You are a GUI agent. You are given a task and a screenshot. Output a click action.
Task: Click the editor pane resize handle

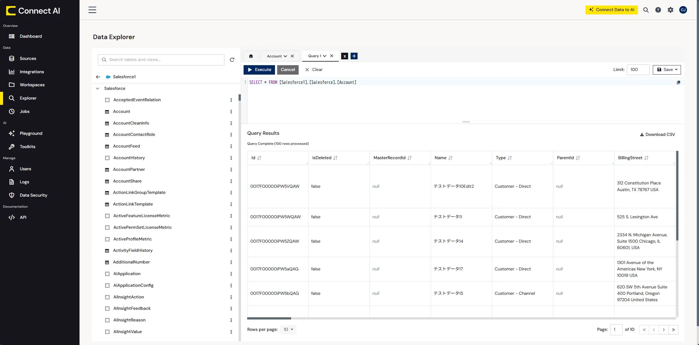tap(466, 122)
